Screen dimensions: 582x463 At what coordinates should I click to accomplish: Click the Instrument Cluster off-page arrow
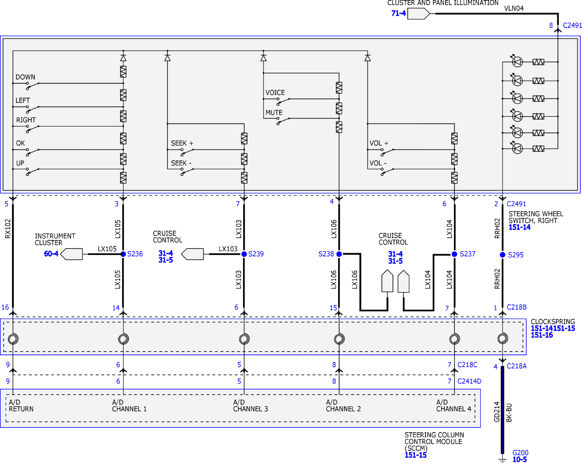pyautogui.click(x=71, y=254)
